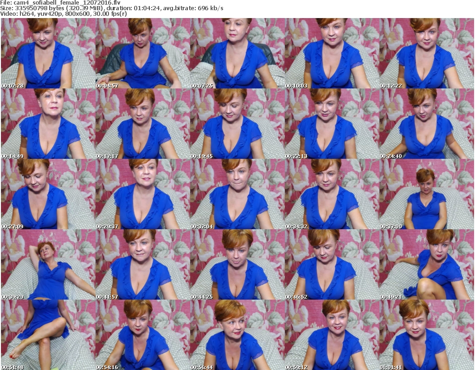
Task: Pick the thumbnail stamped 00:34:32
Action: pos(332,194)
